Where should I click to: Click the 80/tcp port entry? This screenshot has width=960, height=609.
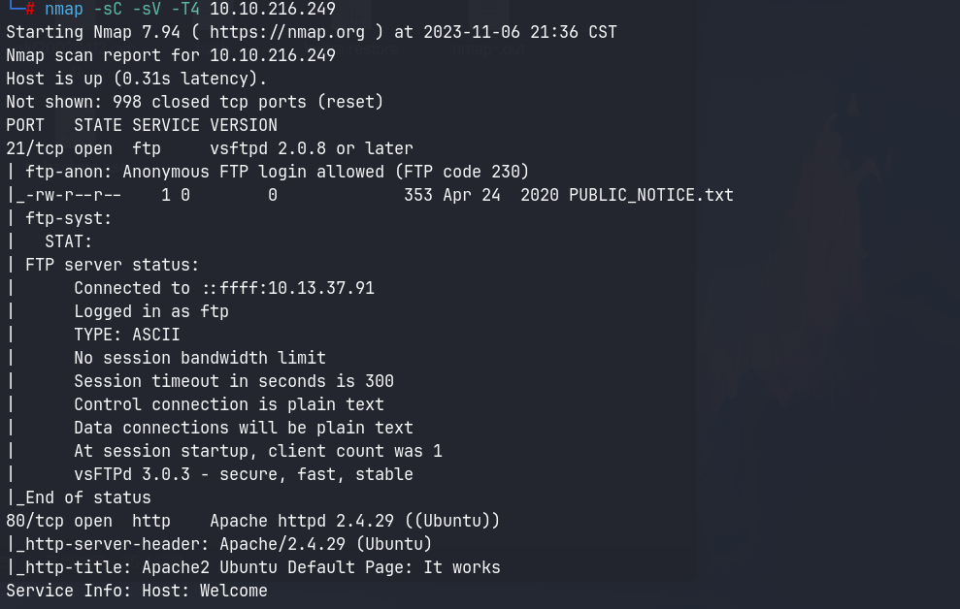click(35, 521)
